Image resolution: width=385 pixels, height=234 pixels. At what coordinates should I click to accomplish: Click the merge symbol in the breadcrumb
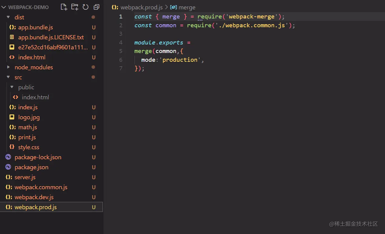pyautogui.click(x=187, y=7)
